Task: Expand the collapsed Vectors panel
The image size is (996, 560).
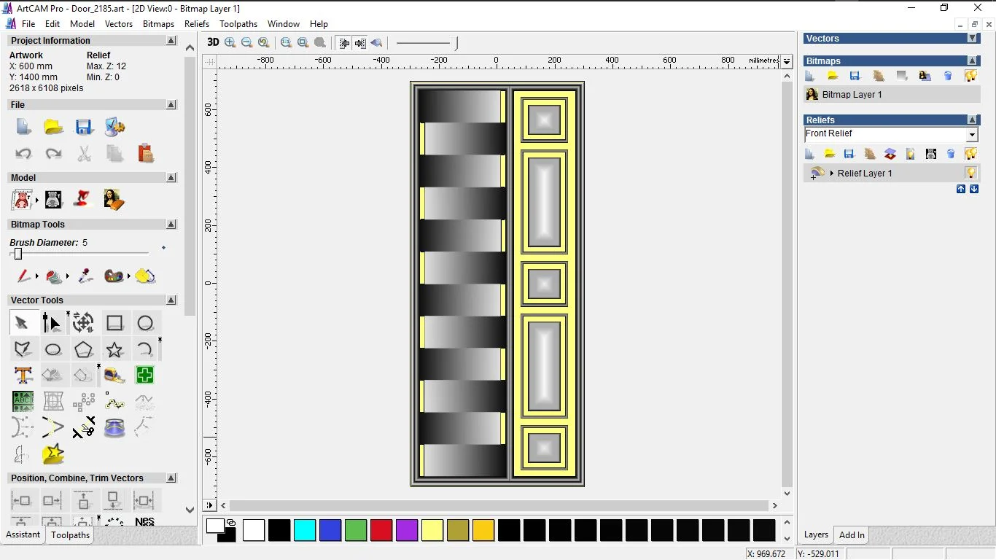Action: pyautogui.click(x=972, y=38)
